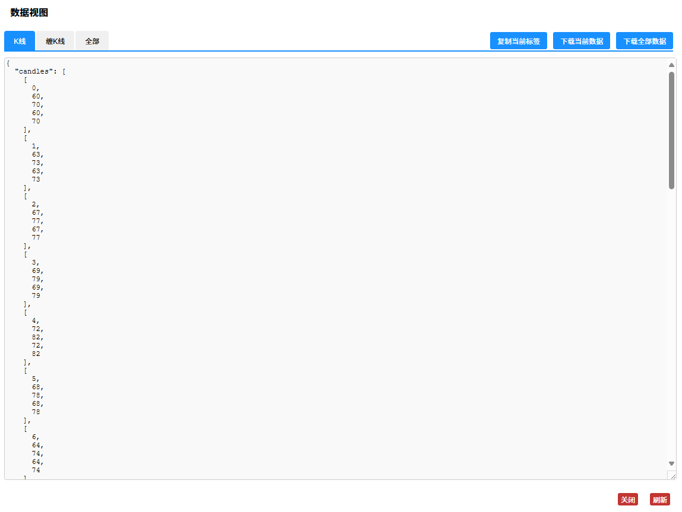Viewport: 682px width, 512px height.
Task: Click the text area resize handle
Action: tap(672, 475)
